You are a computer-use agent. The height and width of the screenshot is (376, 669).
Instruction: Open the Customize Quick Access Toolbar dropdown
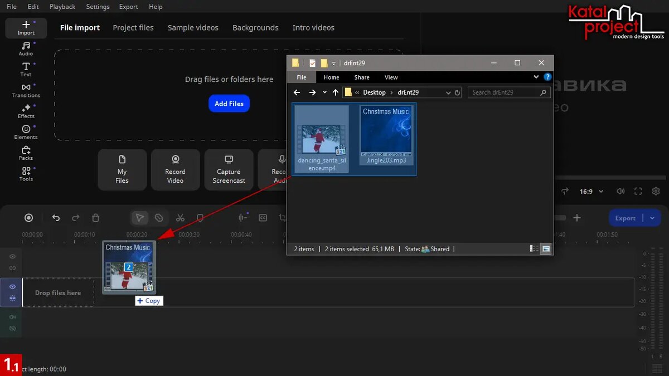[334, 63]
